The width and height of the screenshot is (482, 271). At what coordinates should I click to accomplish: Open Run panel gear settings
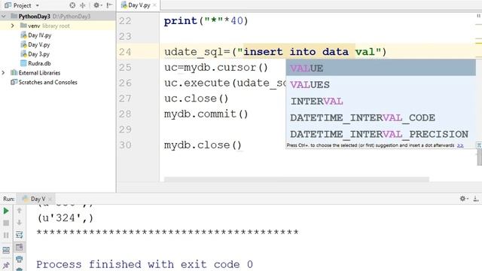pyautogui.click(x=463, y=199)
